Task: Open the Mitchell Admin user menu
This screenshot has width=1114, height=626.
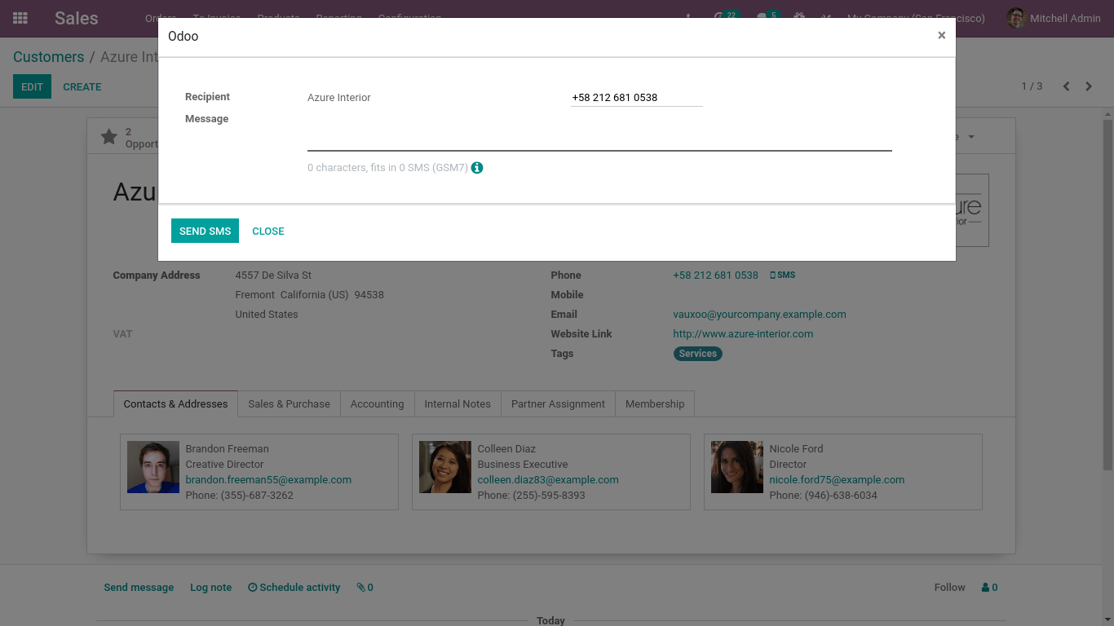Action: pos(1054,18)
